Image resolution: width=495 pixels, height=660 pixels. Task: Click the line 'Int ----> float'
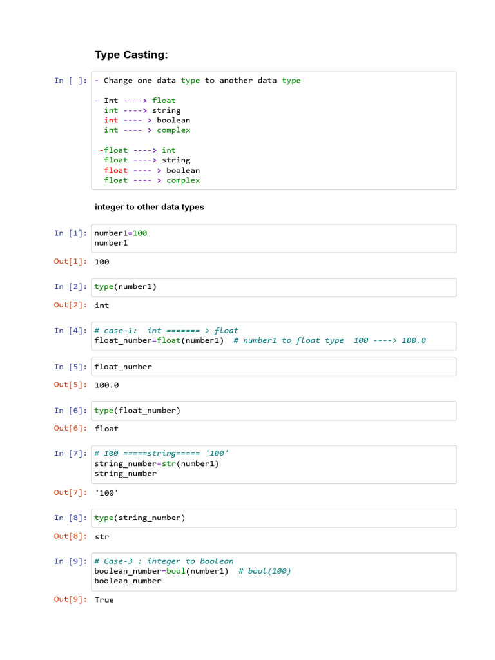click(x=135, y=101)
